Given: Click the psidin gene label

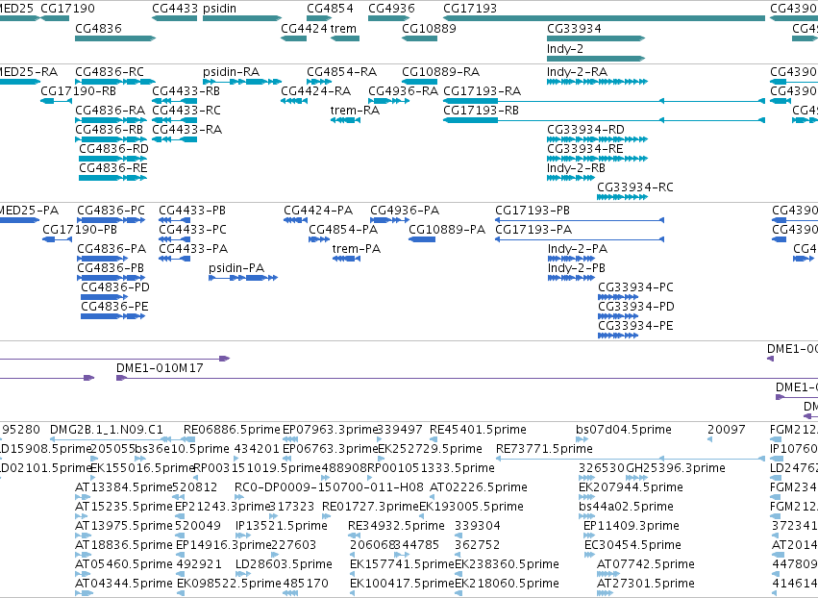Looking at the screenshot, I should click(x=219, y=9).
